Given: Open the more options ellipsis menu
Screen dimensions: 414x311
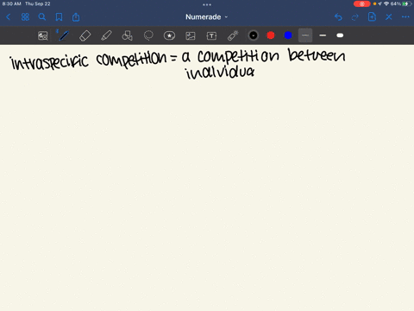Looking at the screenshot, I should 405,17.
